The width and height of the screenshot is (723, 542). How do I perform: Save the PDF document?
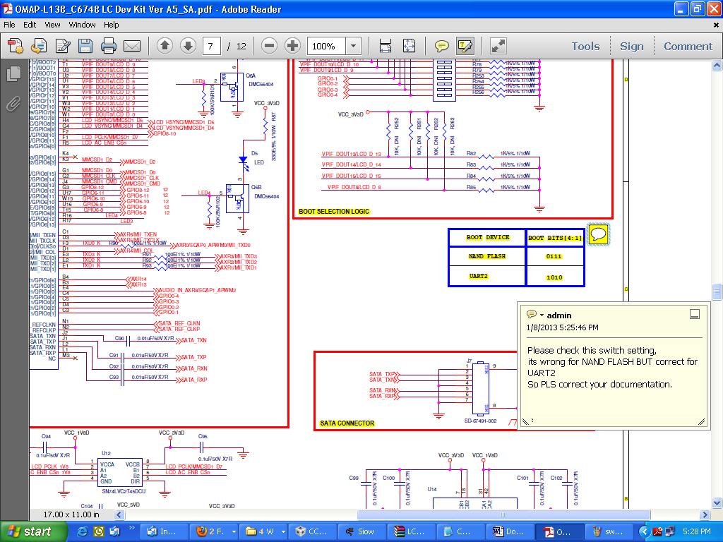(85, 46)
